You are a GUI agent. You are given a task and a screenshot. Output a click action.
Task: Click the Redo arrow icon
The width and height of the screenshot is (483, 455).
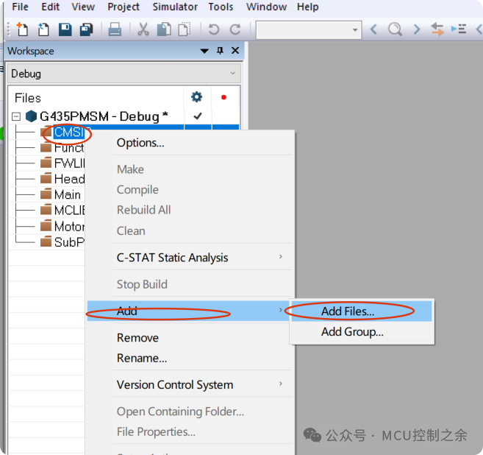click(235, 29)
